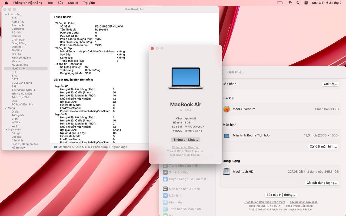Click the battery serial F51D1165DEPKYJAVM

109,26
